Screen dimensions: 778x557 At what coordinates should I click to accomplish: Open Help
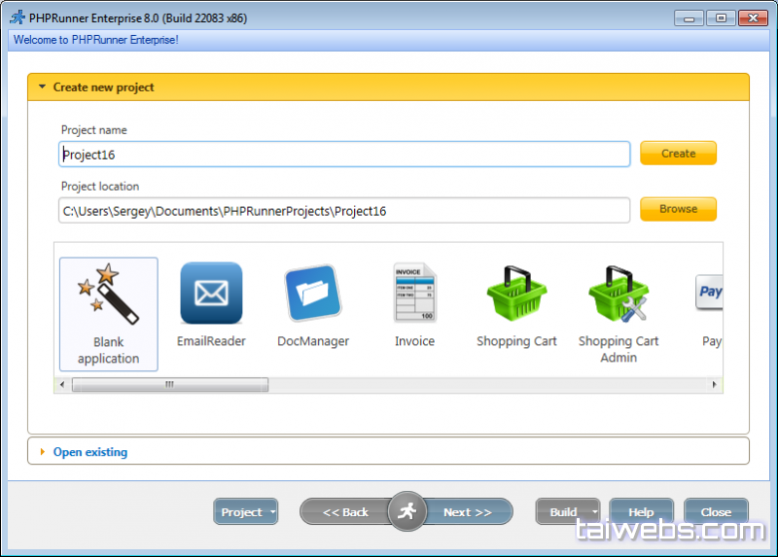[x=641, y=512]
